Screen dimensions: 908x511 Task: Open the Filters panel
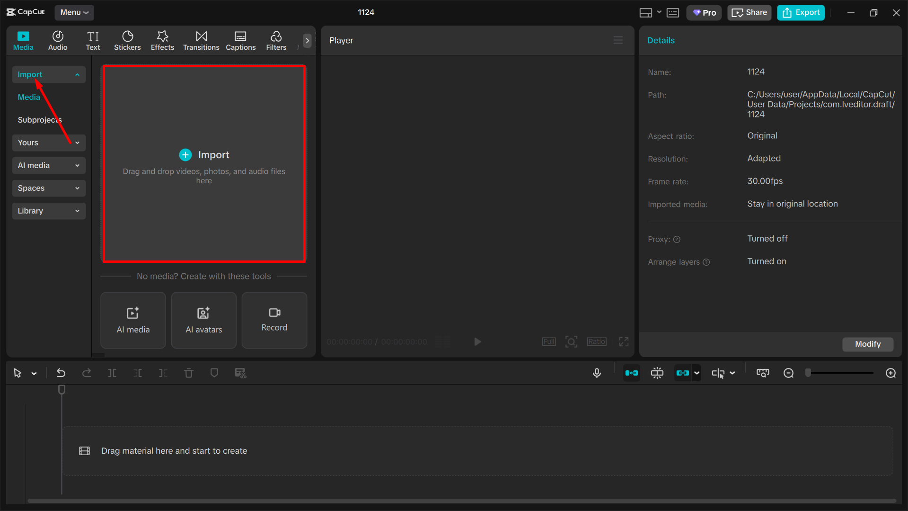click(x=276, y=40)
